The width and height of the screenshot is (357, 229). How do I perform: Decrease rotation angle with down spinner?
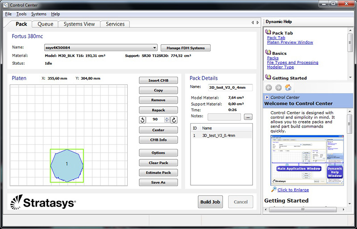(x=167, y=121)
